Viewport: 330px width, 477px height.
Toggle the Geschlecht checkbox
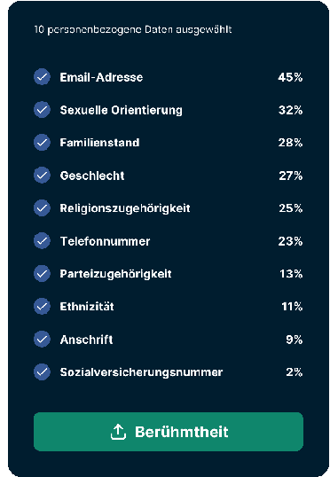(42, 176)
